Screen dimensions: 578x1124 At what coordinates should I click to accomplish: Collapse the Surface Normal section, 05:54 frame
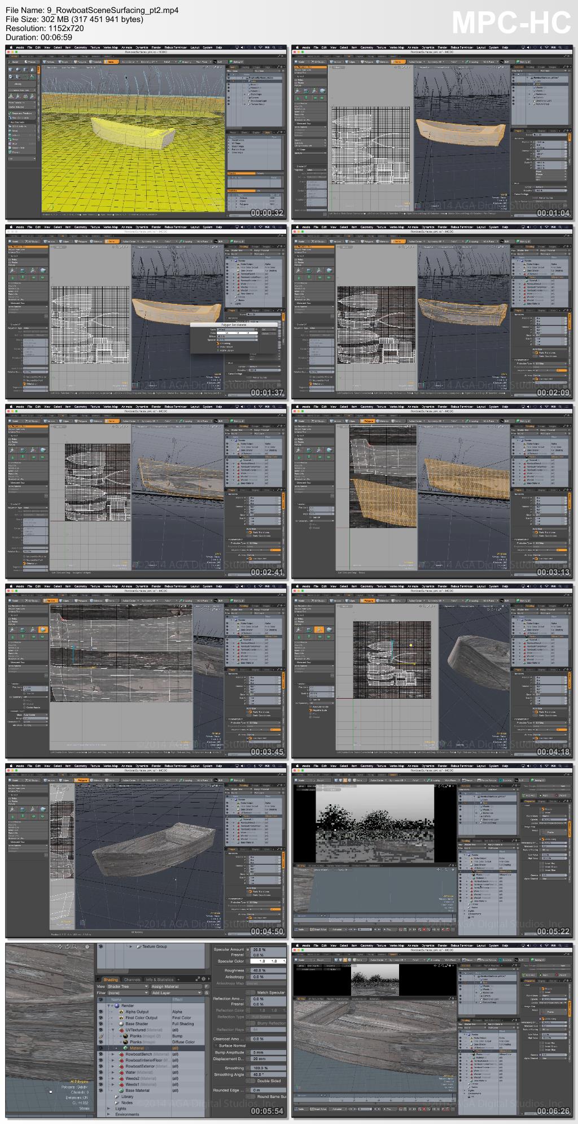tap(215, 1045)
